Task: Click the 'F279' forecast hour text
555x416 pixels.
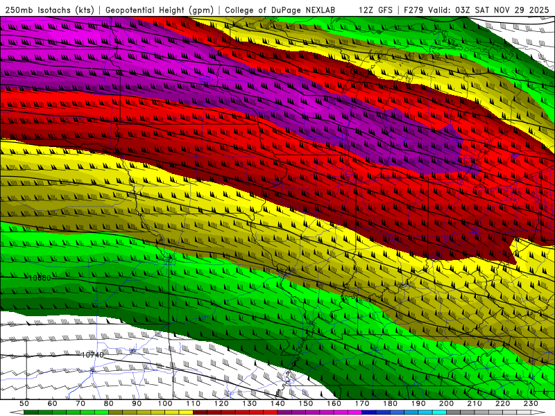Action: tap(414, 10)
